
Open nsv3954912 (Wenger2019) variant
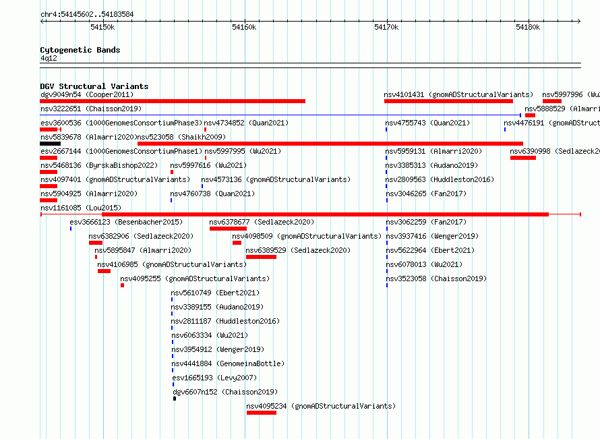click(x=218, y=349)
